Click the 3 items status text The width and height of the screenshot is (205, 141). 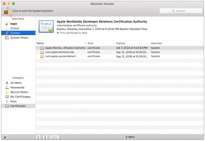pyautogui.click(x=130, y=137)
